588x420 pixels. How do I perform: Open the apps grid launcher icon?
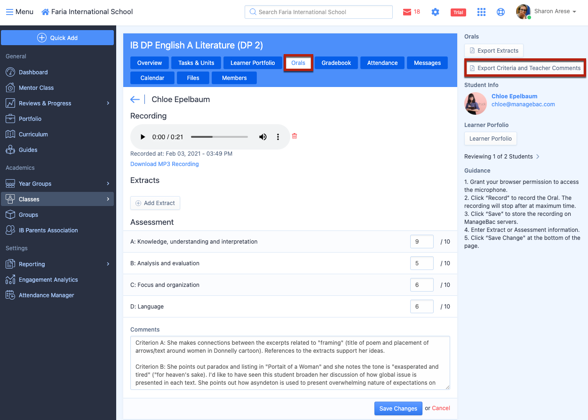481,12
